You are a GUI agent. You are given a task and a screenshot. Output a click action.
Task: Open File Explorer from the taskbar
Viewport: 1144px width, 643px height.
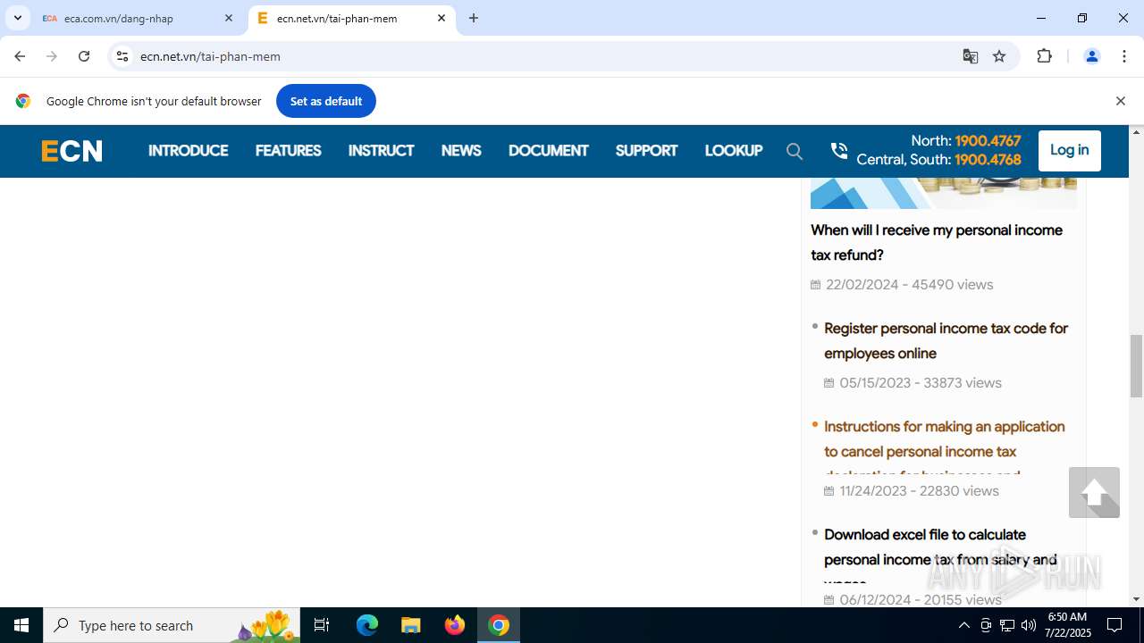pyautogui.click(x=411, y=625)
